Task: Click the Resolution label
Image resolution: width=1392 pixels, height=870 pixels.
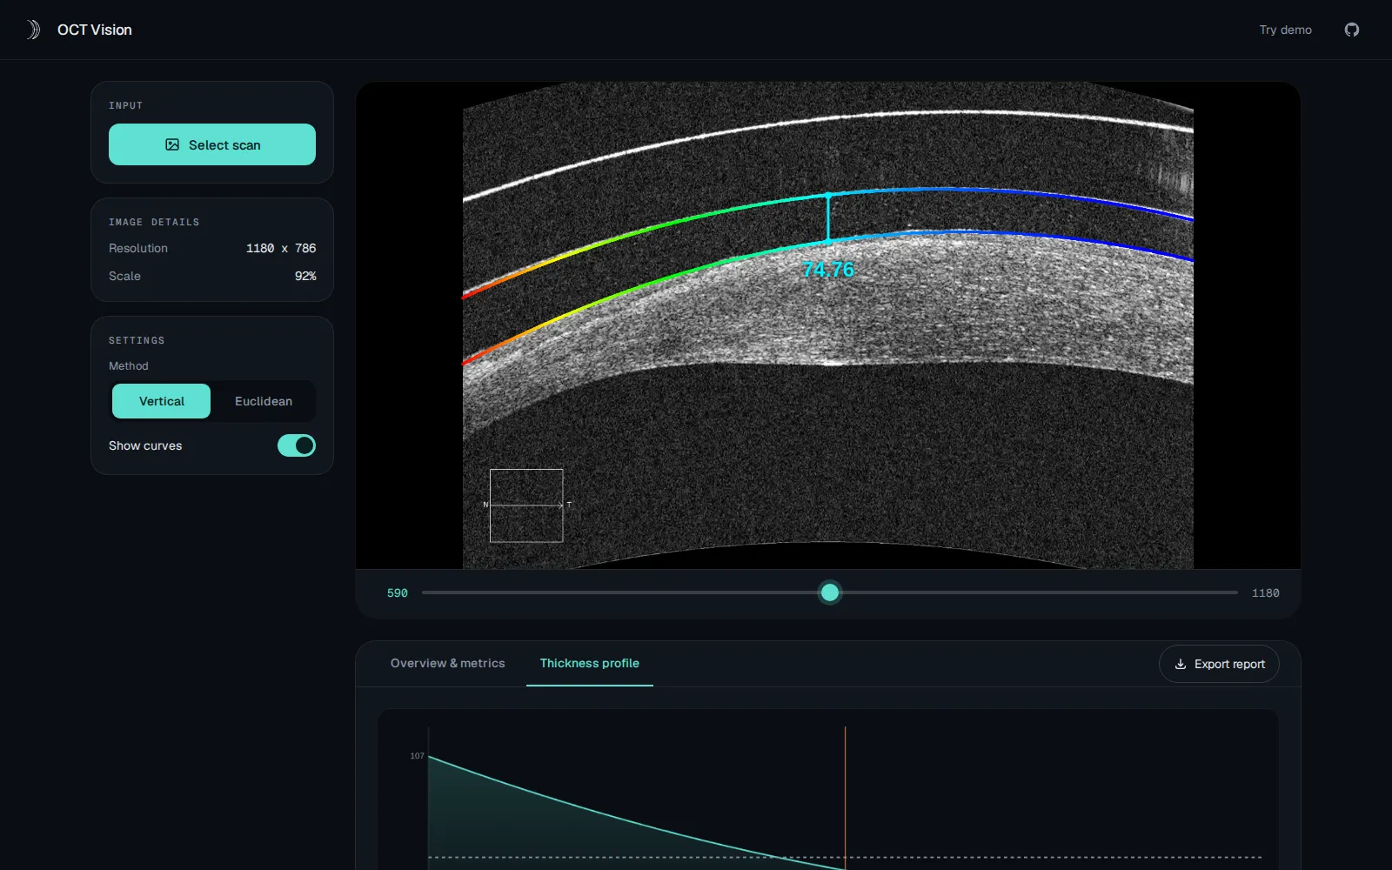Action: click(x=138, y=248)
